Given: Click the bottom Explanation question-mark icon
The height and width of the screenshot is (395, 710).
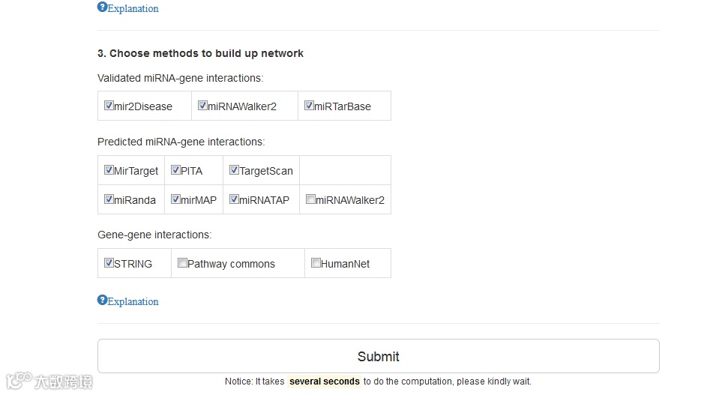Looking at the screenshot, I should tap(102, 301).
